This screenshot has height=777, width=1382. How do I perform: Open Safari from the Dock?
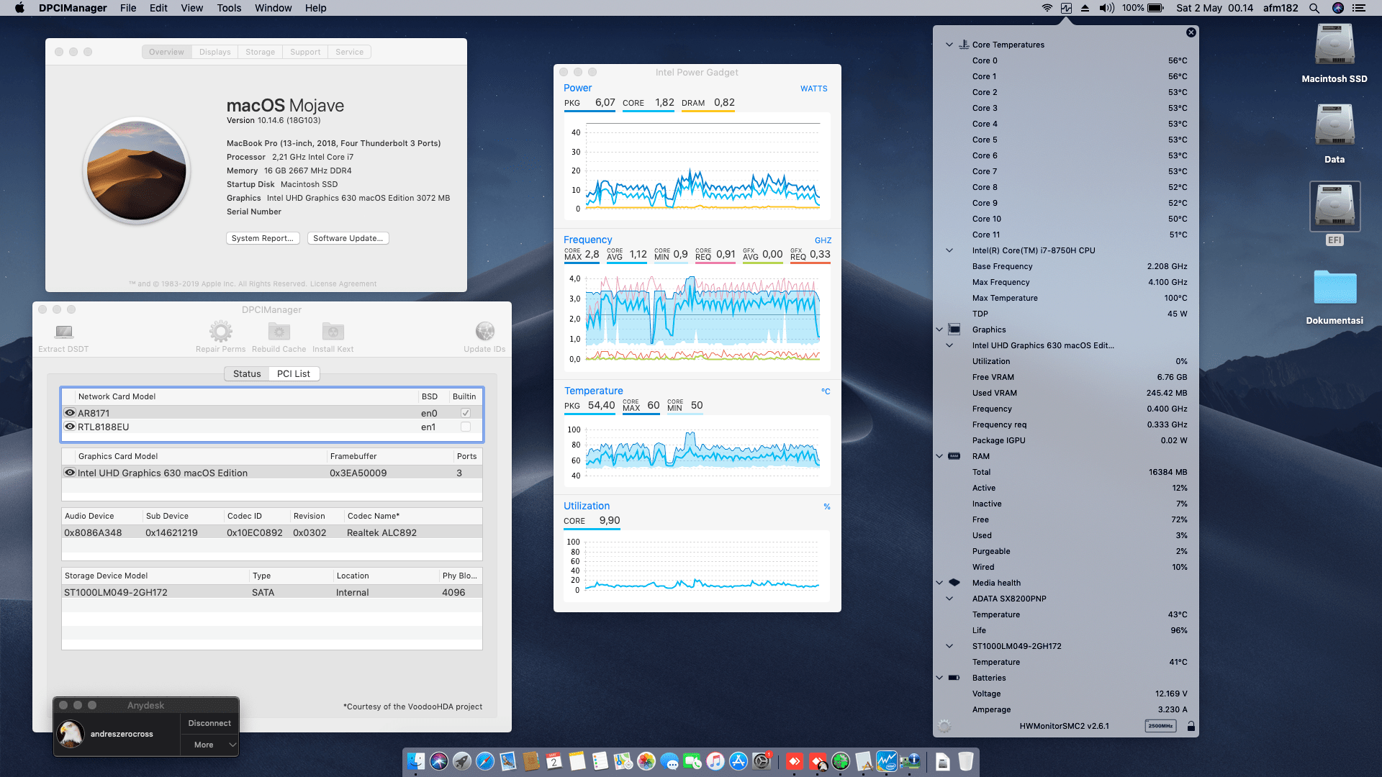(485, 761)
